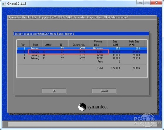Click the Type column header

click(36, 43)
